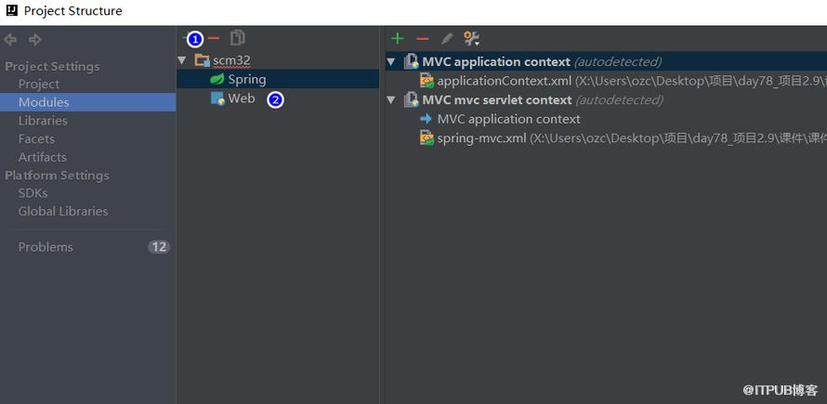Add new Spring context with green plus
Viewport: 827px width, 404px height.
[x=397, y=38]
